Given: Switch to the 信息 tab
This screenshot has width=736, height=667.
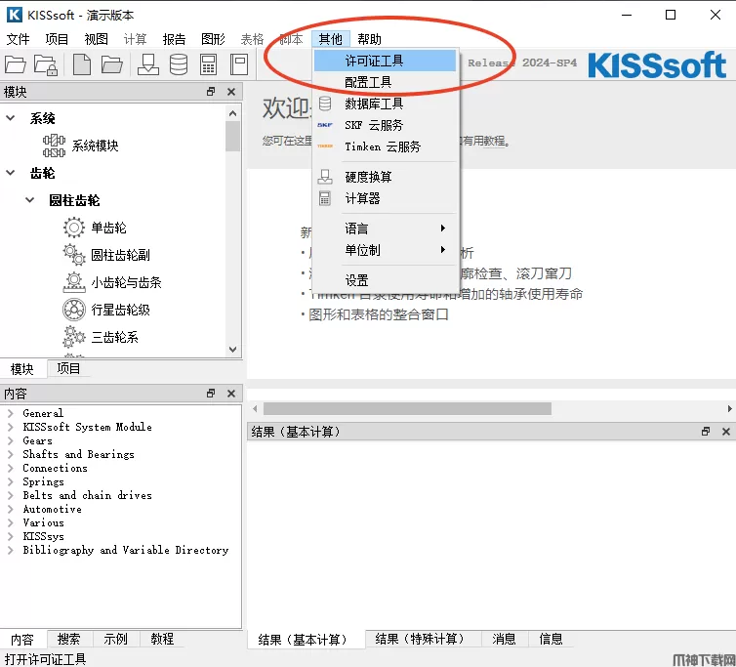Looking at the screenshot, I should [x=552, y=639].
